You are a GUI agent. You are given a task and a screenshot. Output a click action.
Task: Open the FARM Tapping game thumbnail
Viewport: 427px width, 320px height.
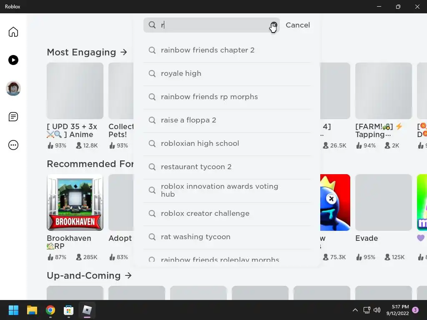tap(384, 91)
